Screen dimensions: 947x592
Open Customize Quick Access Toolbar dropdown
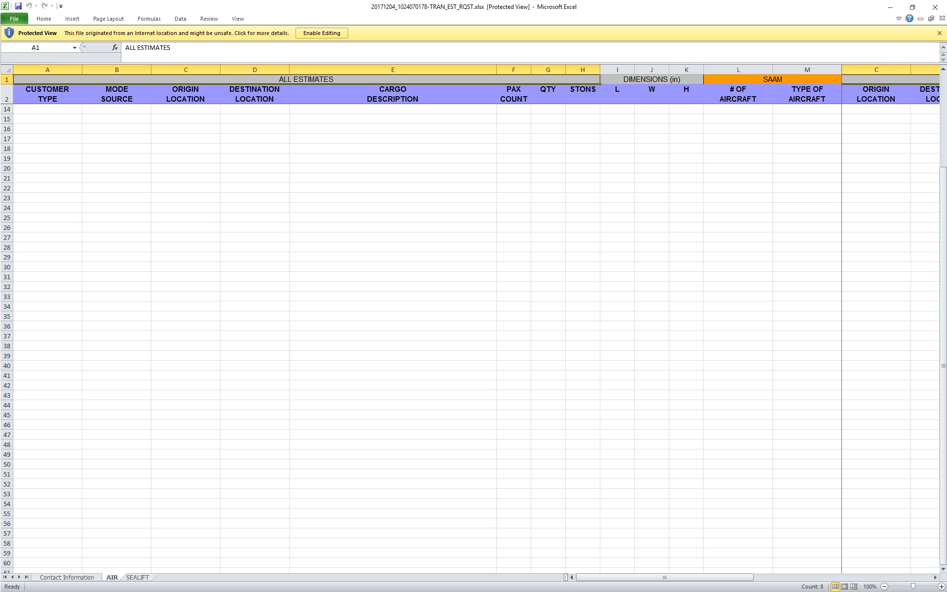[x=61, y=6]
